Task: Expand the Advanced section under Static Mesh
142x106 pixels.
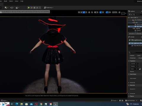Action: pos(129,82)
